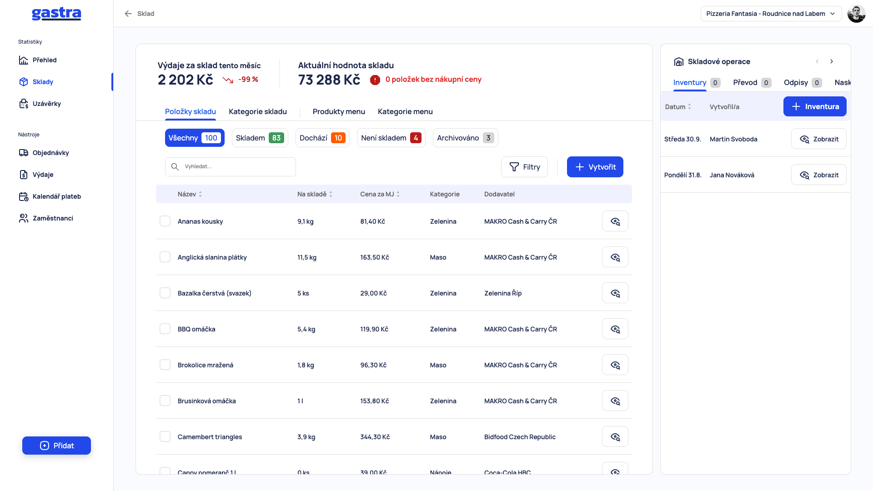Check the Anglická slanina plátky checkbox
This screenshot has height=491, width=873.
[165, 257]
